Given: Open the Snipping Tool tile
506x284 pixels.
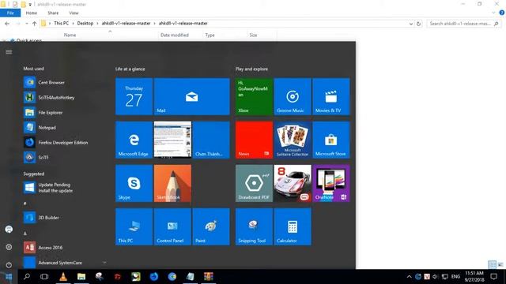Looking at the screenshot, I should pos(254,226).
